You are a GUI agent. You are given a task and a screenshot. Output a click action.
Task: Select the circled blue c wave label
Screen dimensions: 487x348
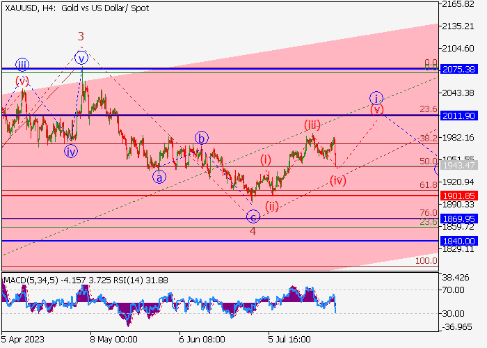point(253,216)
